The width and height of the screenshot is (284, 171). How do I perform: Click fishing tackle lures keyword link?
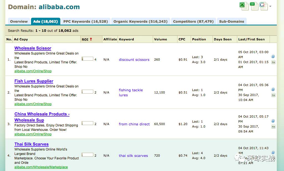(x=131, y=93)
